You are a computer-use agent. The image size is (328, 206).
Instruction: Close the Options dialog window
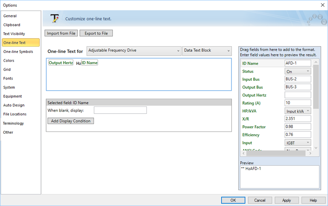coord(322,5)
